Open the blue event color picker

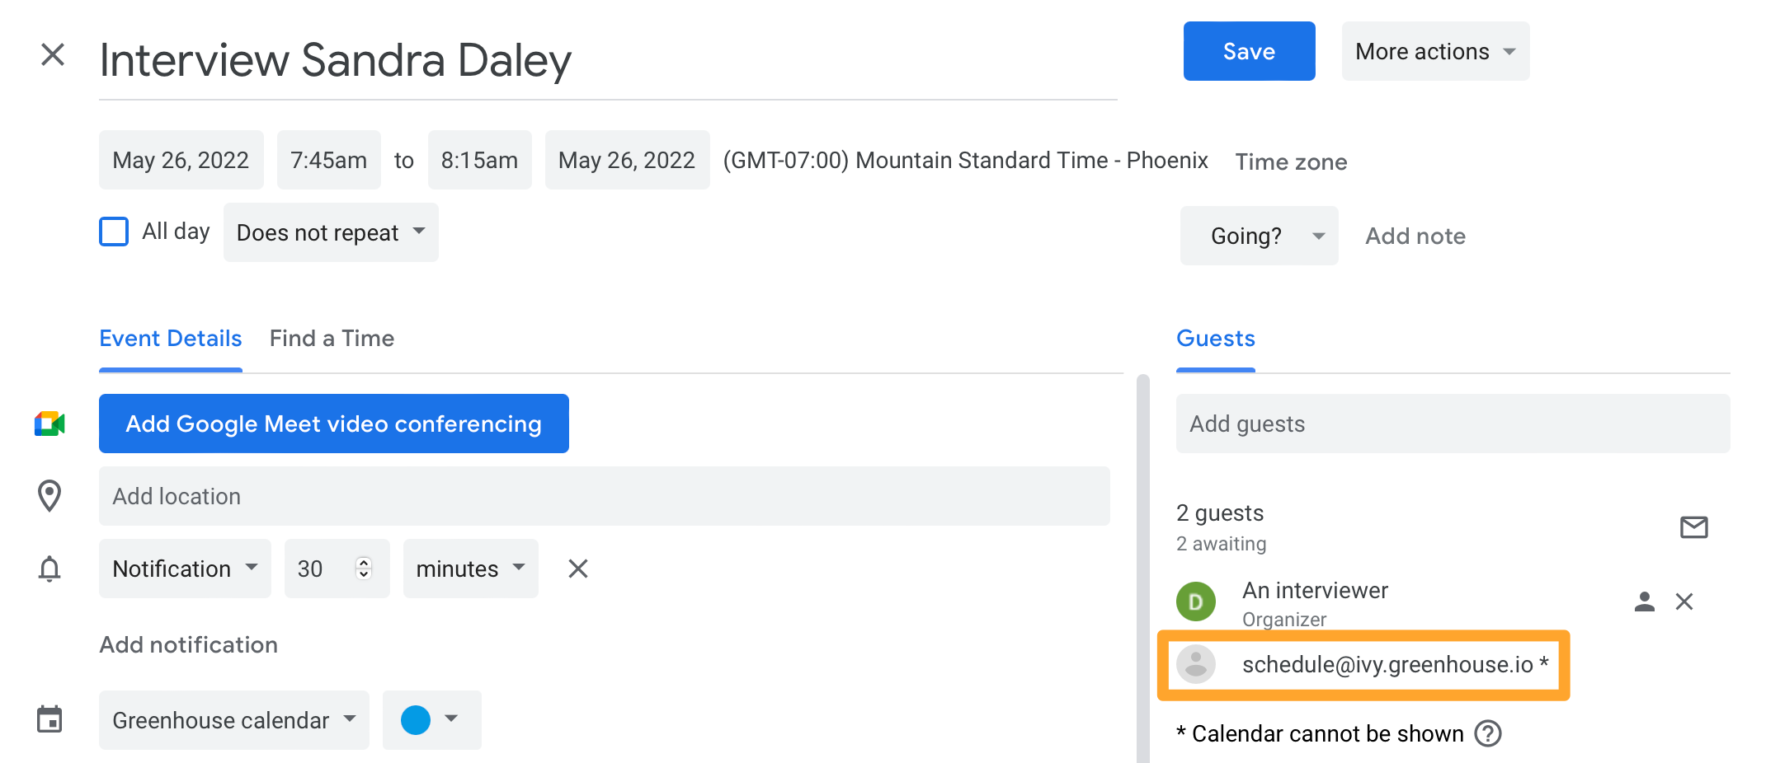tap(431, 720)
